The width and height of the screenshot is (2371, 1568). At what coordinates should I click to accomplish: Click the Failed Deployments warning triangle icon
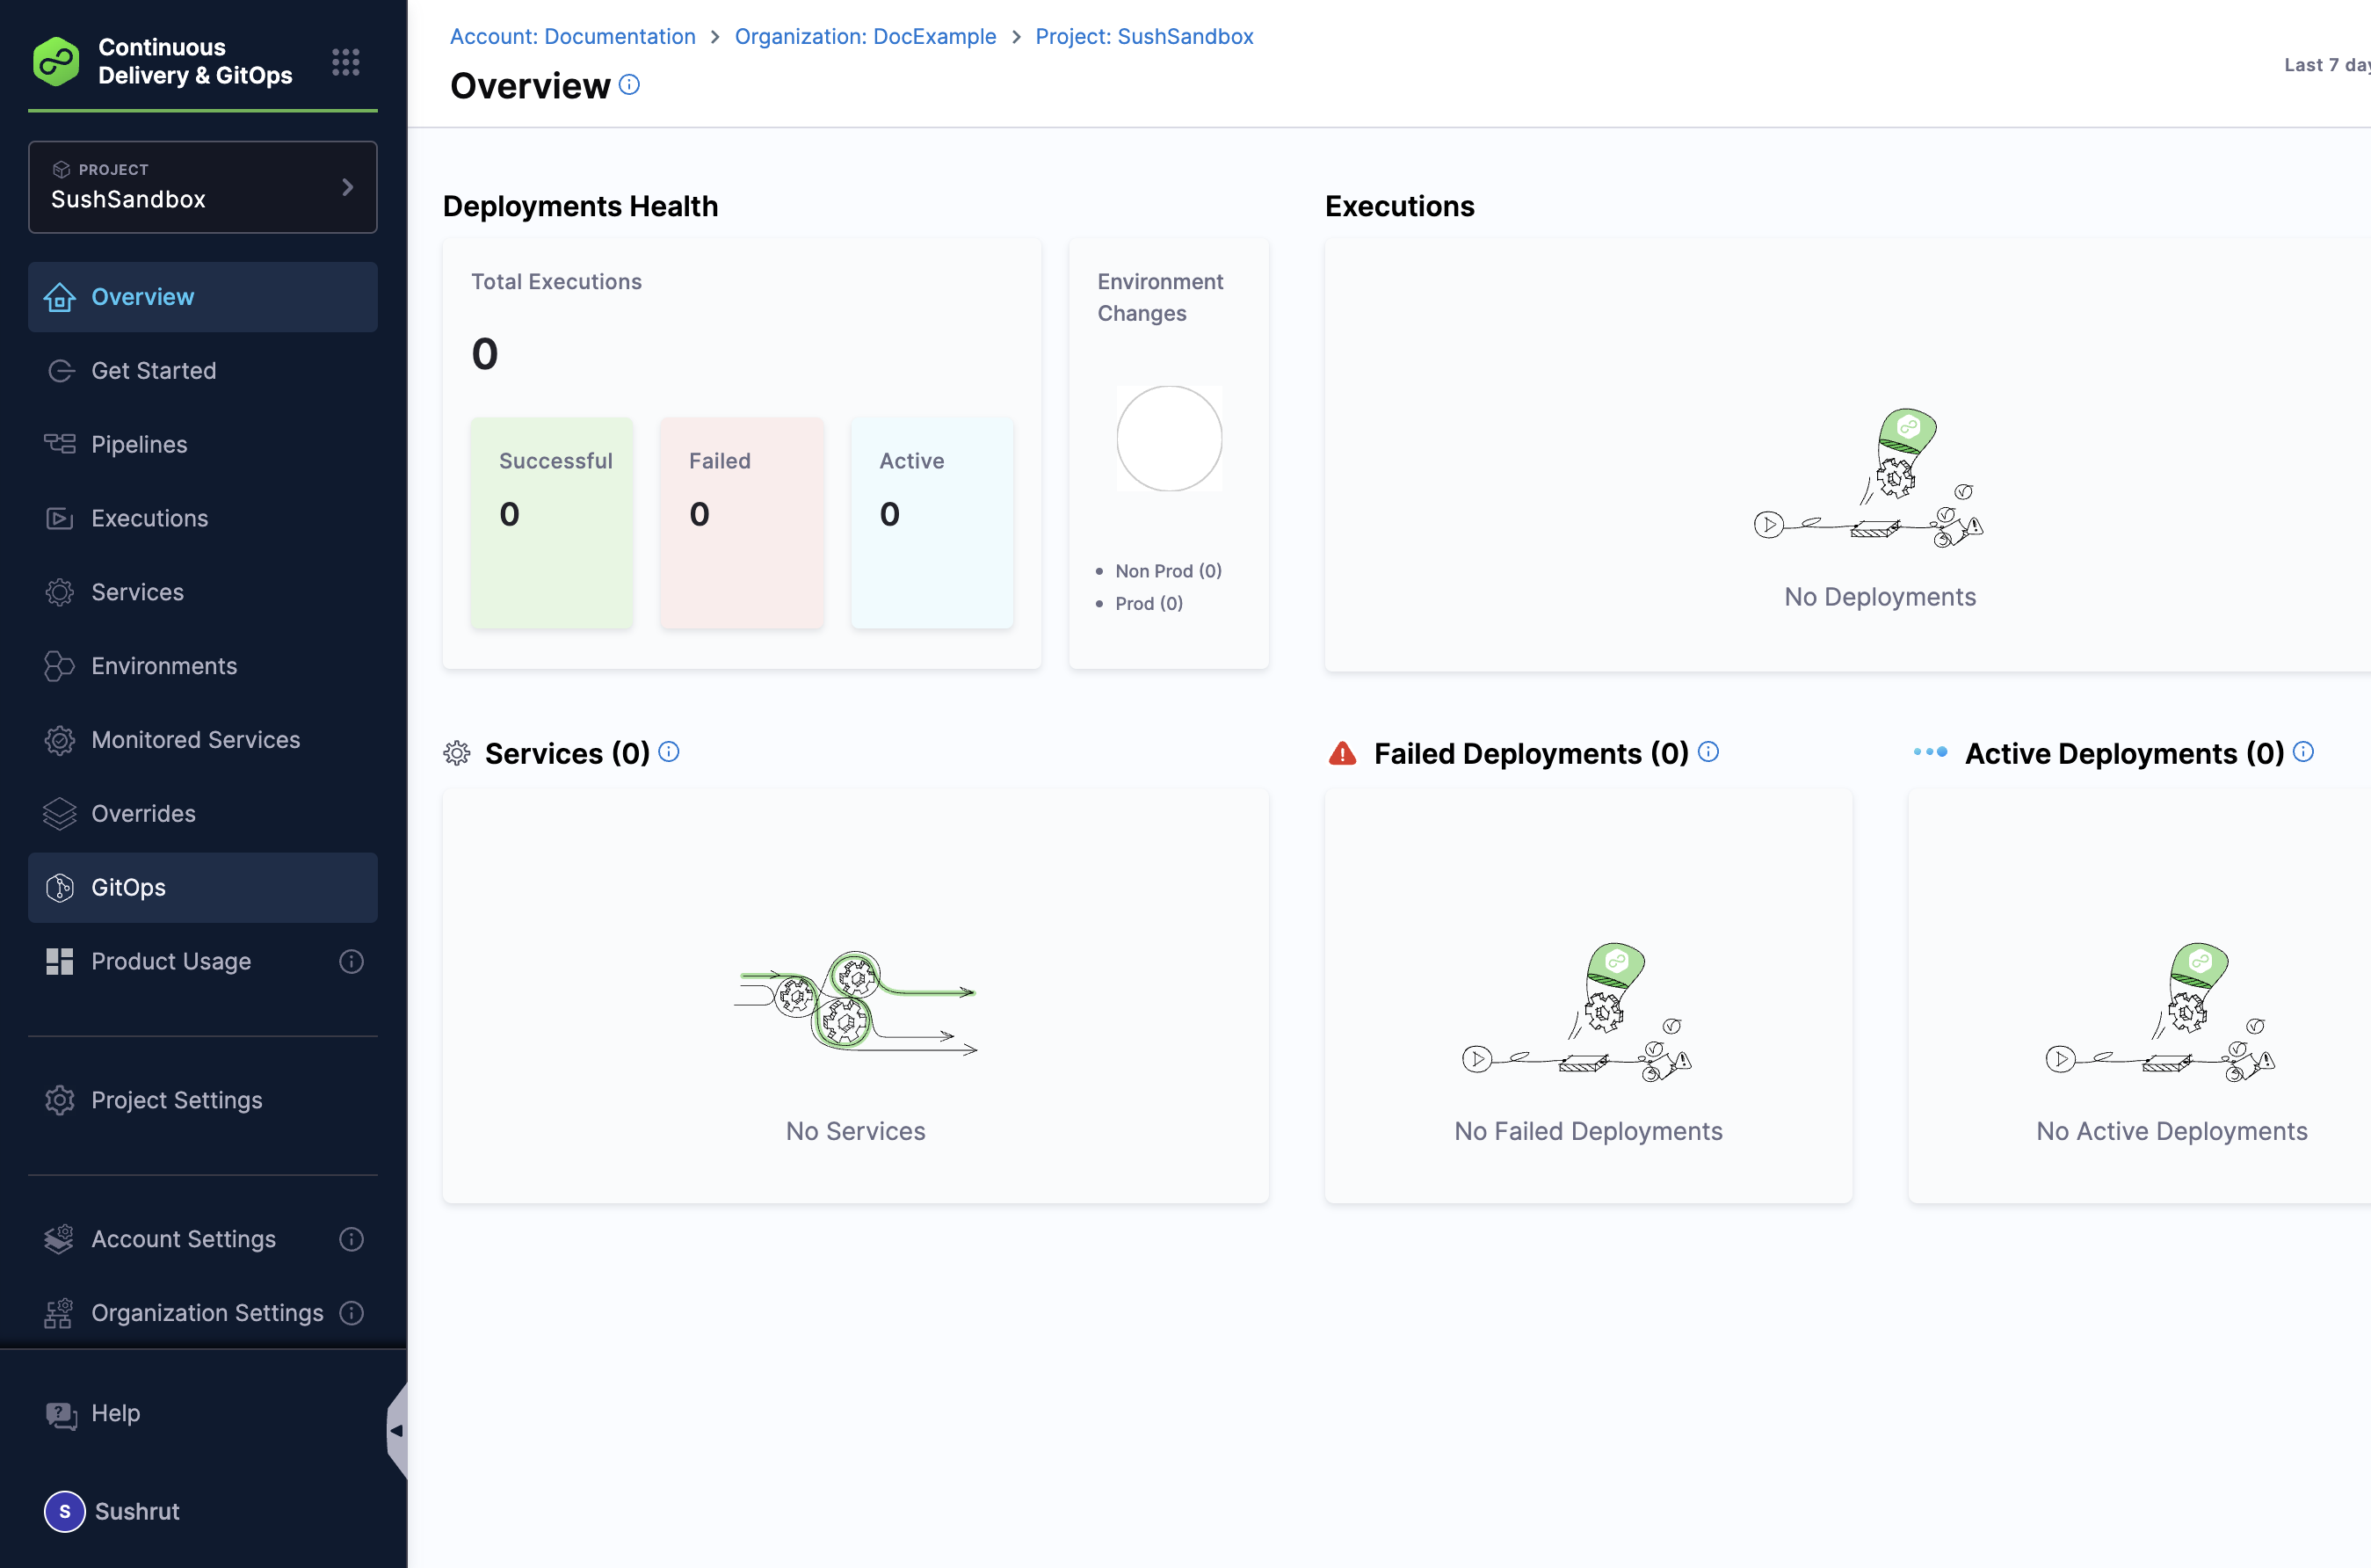click(1343, 753)
